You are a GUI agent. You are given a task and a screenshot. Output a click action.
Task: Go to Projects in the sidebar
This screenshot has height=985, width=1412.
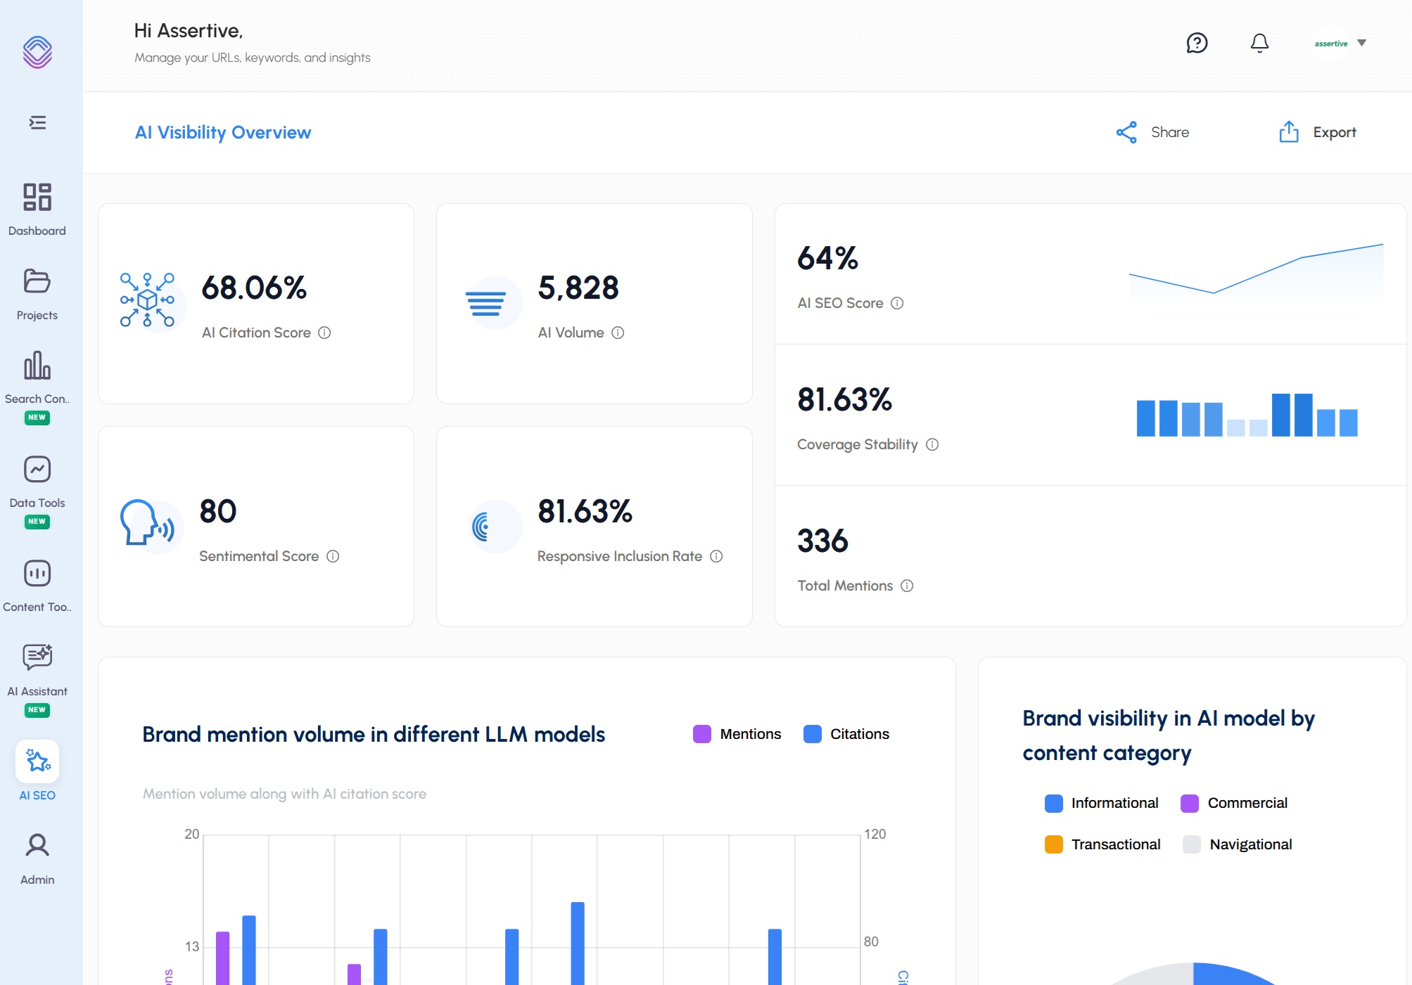(37, 315)
